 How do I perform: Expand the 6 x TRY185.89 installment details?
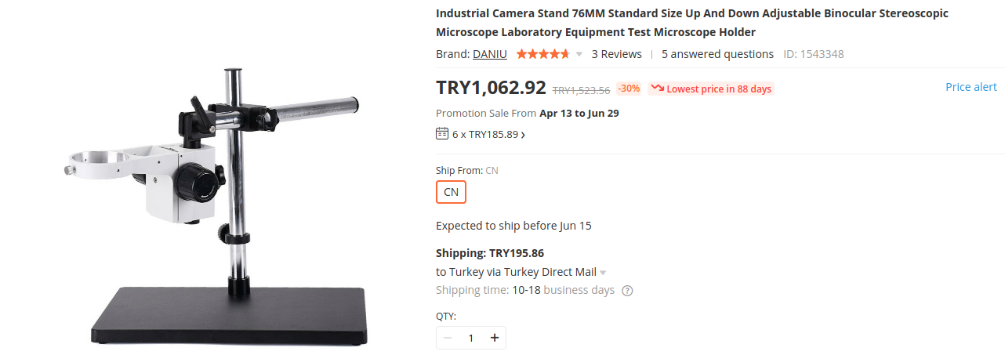(x=489, y=134)
